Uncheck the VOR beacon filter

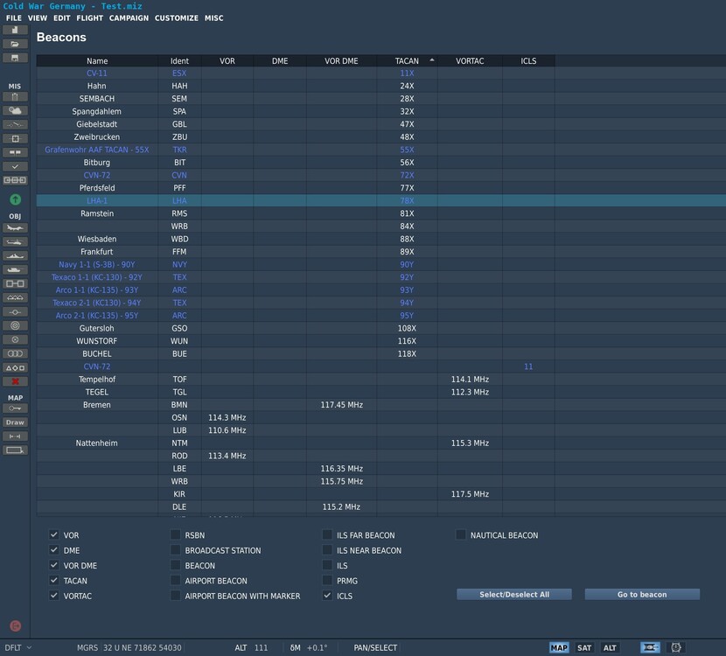click(54, 534)
